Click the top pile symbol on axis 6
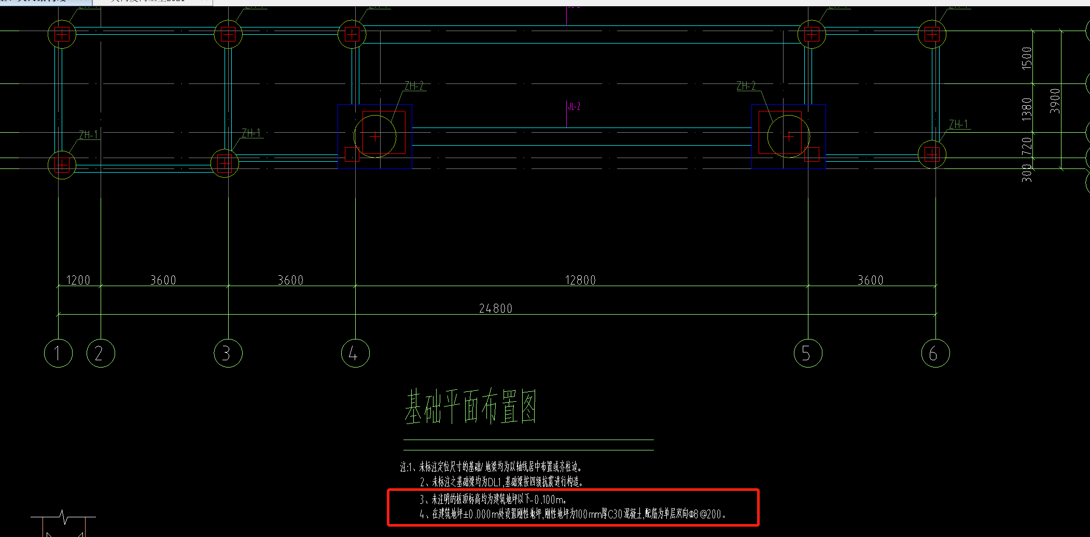 tap(932, 34)
